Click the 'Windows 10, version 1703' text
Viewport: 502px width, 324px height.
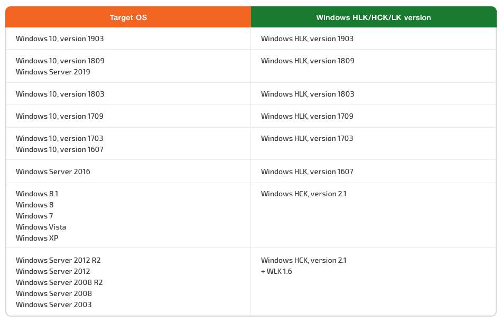[x=60, y=138]
